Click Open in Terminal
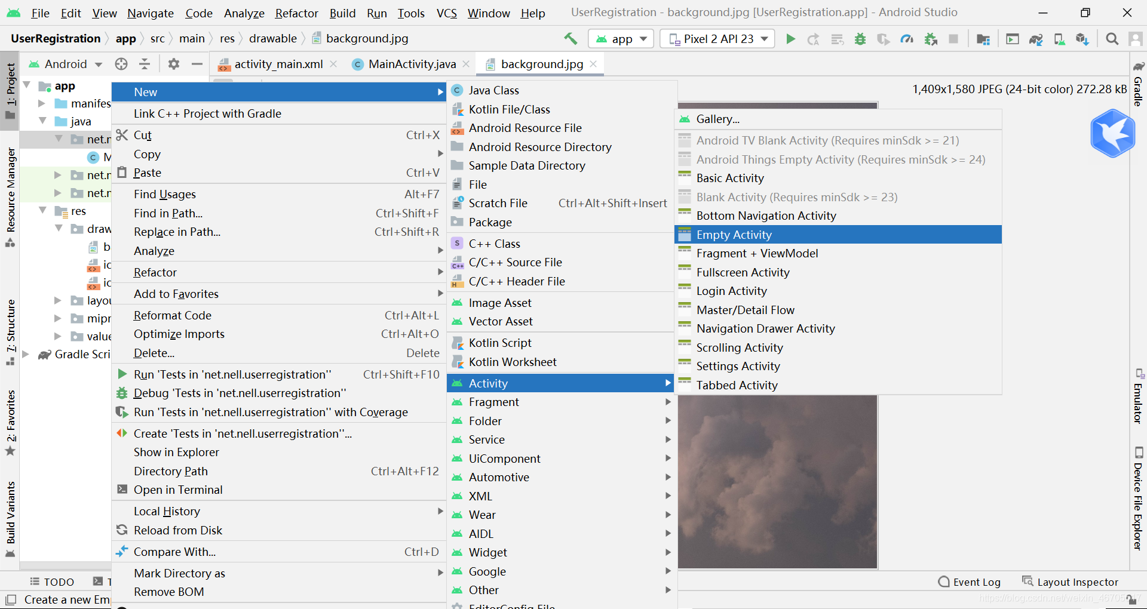 [x=279, y=490]
